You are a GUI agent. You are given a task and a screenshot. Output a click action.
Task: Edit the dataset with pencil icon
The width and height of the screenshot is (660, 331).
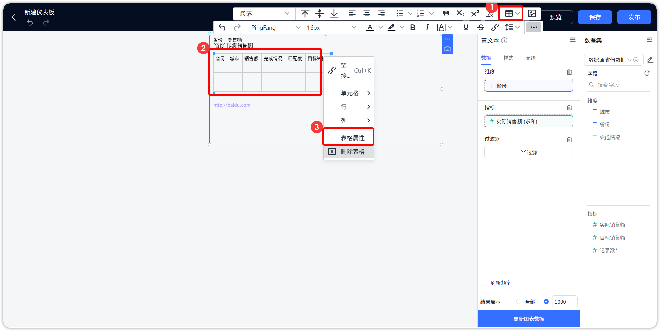point(650,60)
